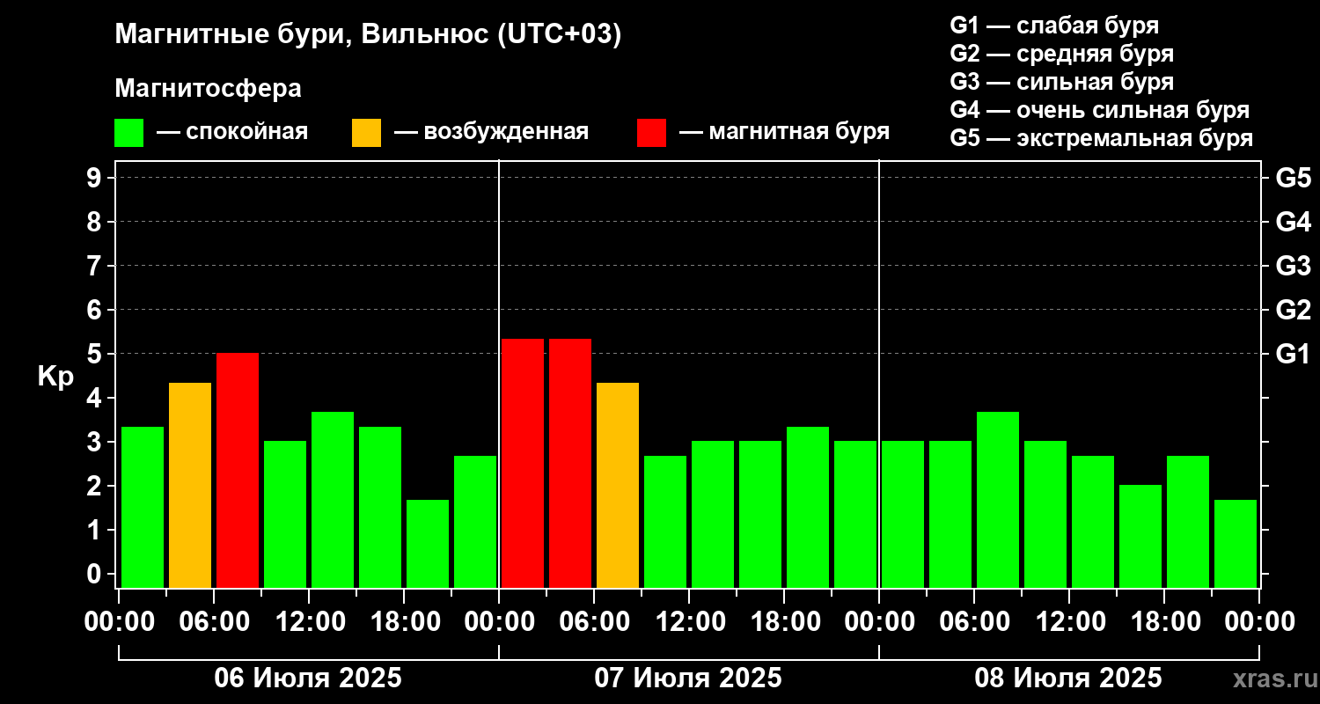Click the 'Kp' axis title
Image resolution: width=1320 pixels, height=704 pixels.
pyautogui.click(x=55, y=376)
